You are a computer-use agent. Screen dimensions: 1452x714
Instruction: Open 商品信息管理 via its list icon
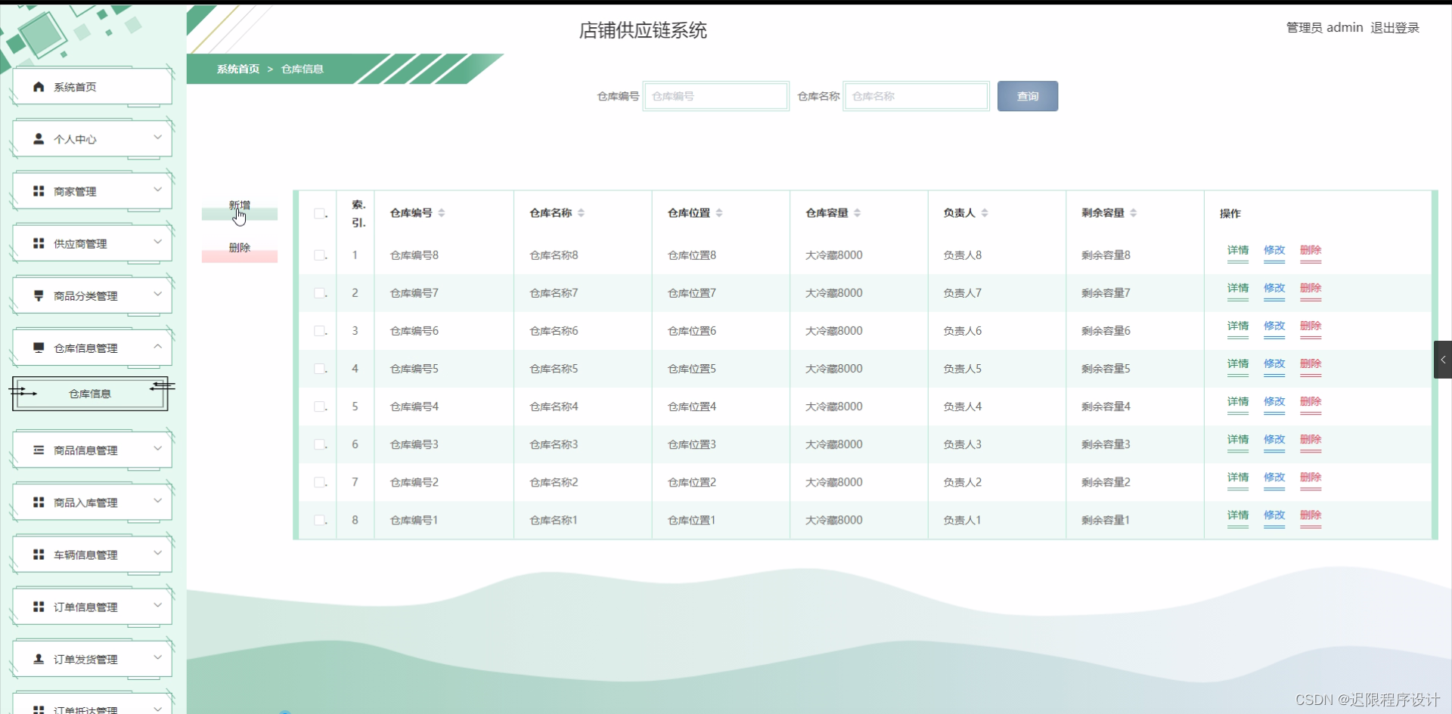[39, 449]
